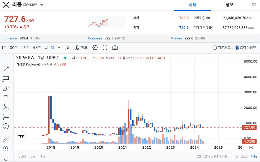Click the Binance price link
The height and width of the screenshot is (162, 260).
click(x=11, y=38)
